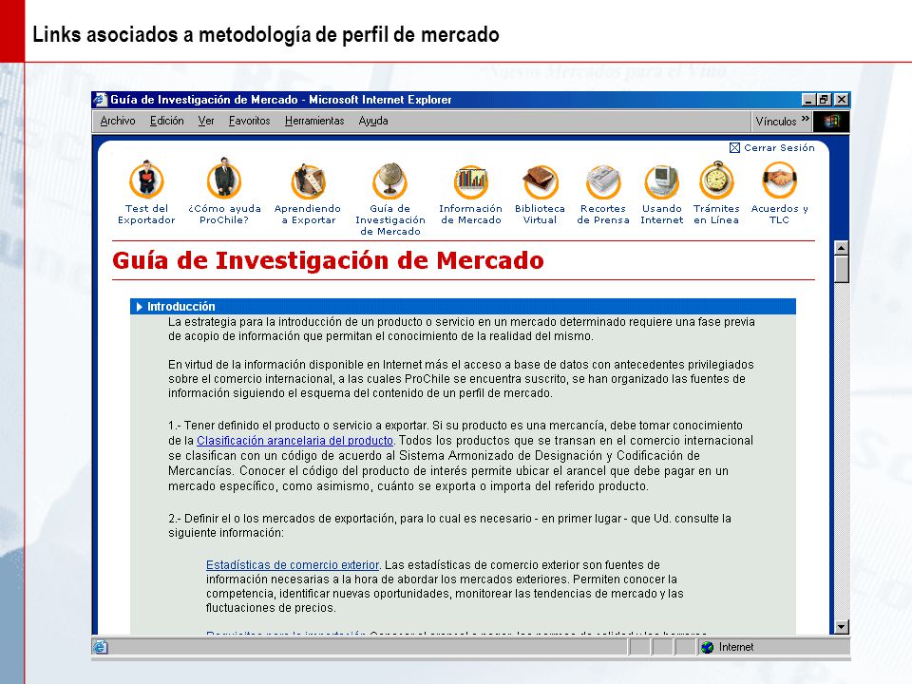Click the scrollbar down arrow
This screenshot has width=912, height=684.
(x=841, y=626)
